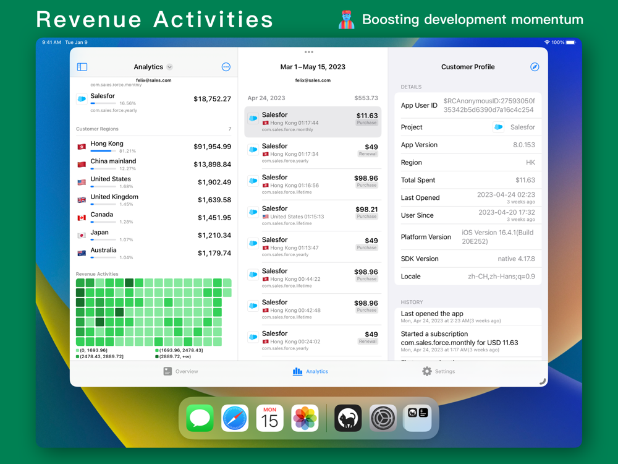
Task: Select the China mainland region row
Action: [x=154, y=165]
